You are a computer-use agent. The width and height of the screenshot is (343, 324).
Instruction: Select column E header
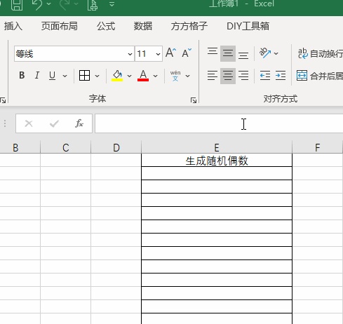tap(217, 148)
